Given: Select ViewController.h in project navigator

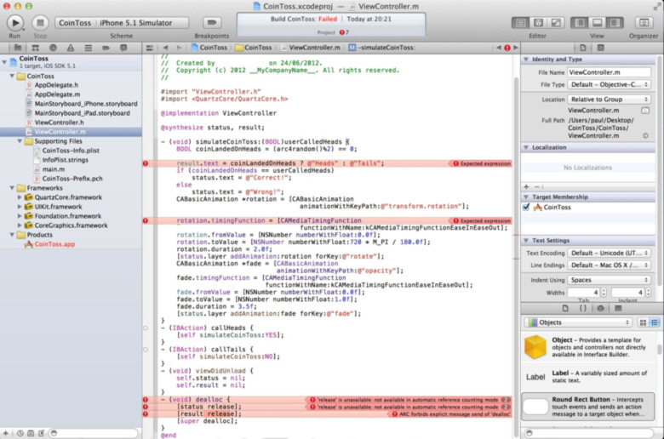Looking at the screenshot, I should point(59,123).
